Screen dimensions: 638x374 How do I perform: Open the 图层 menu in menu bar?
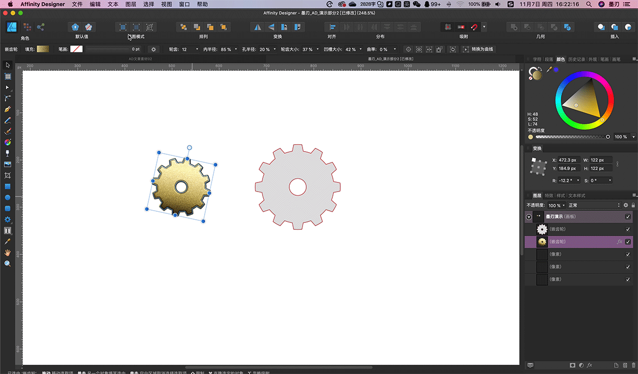(x=130, y=4)
